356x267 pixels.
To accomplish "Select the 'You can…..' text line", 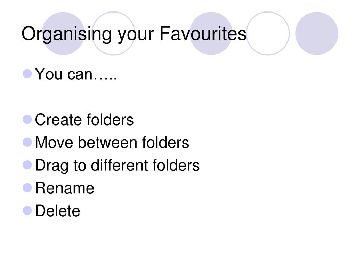I will tap(76, 74).
